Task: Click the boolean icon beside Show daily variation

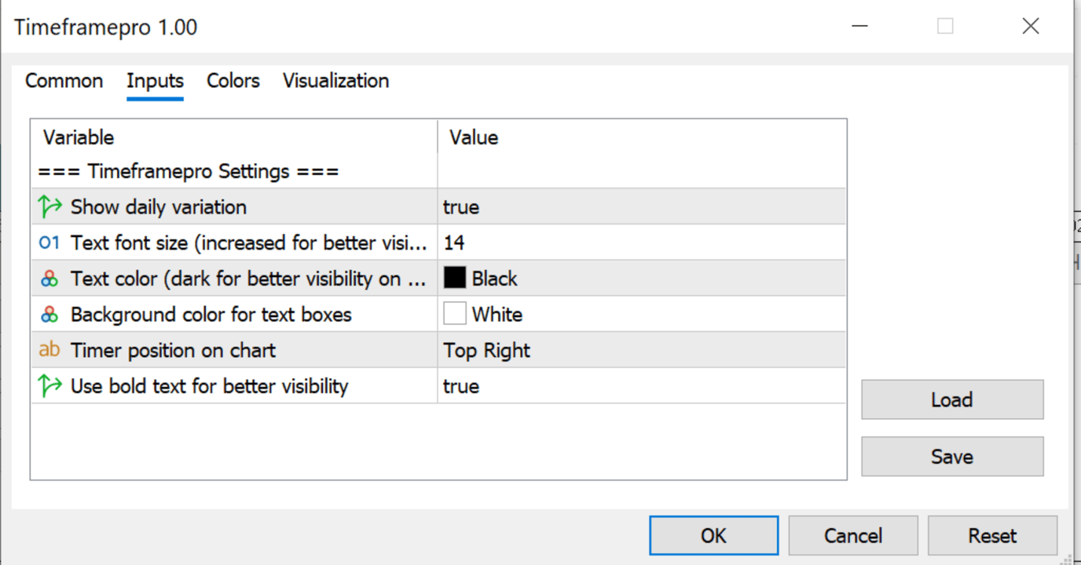Action: click(49, 207)
